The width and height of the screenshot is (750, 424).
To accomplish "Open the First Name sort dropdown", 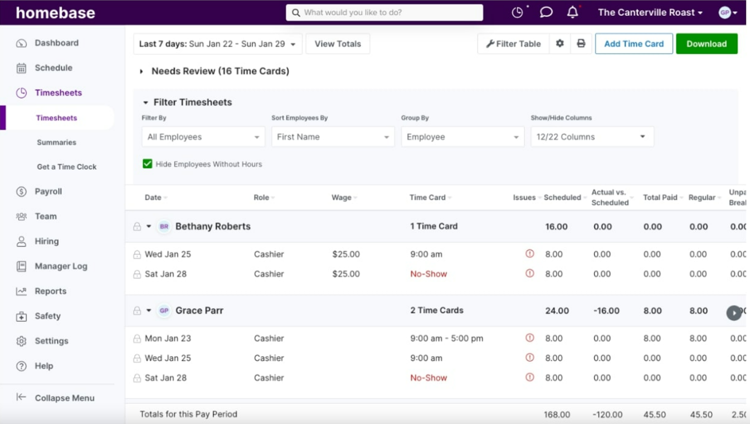I will coord(333,137).
